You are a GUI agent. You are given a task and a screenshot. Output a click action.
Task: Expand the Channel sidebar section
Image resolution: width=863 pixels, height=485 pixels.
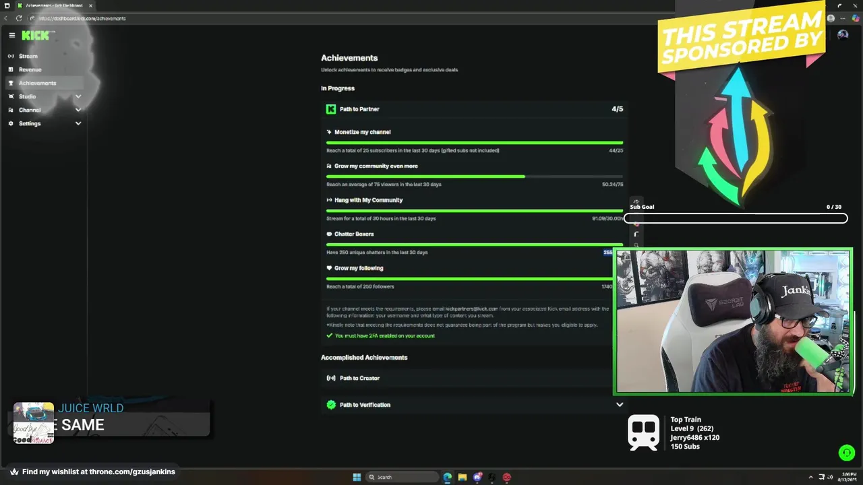pos(78,110)
